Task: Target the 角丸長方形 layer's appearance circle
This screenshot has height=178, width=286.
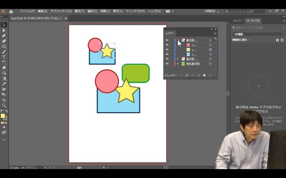Action: [210, 64]
